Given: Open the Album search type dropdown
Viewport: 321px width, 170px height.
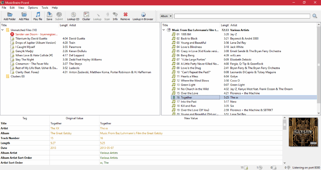Looking at the screenshot, I should (x=166, y=16).
